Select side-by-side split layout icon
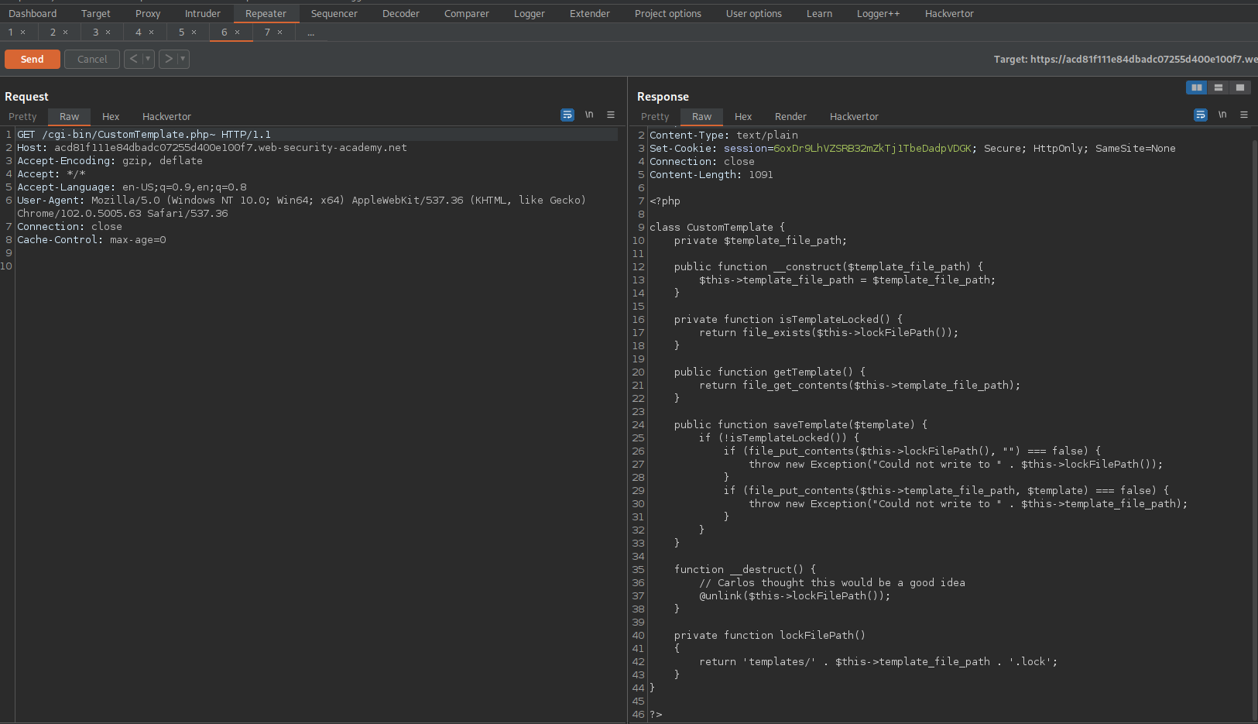This screenshot has height=724, width=1258. point(1197,87)
